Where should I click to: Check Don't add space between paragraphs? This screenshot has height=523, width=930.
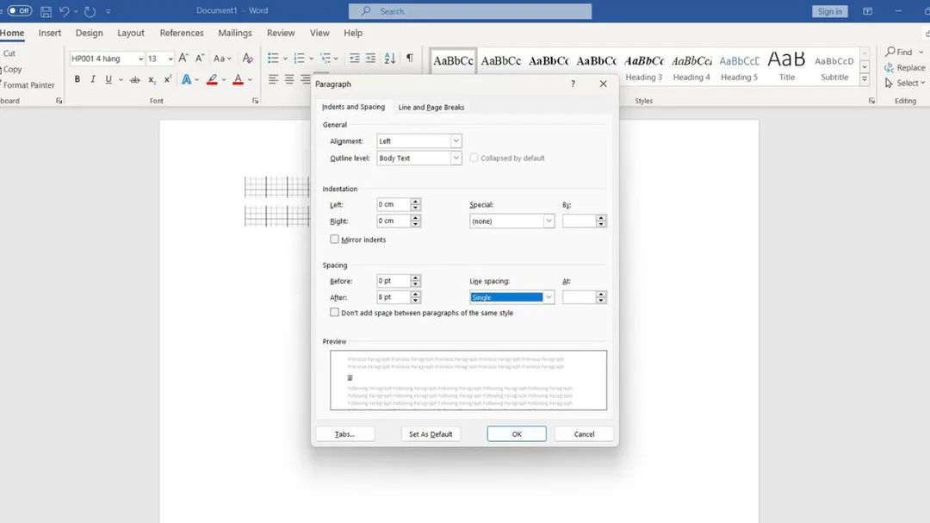pos(335,313)
